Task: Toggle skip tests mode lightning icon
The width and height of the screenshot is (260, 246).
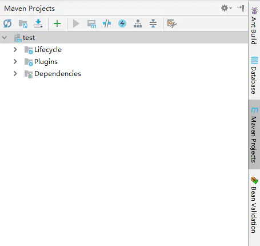Action: tap(122, 23)
